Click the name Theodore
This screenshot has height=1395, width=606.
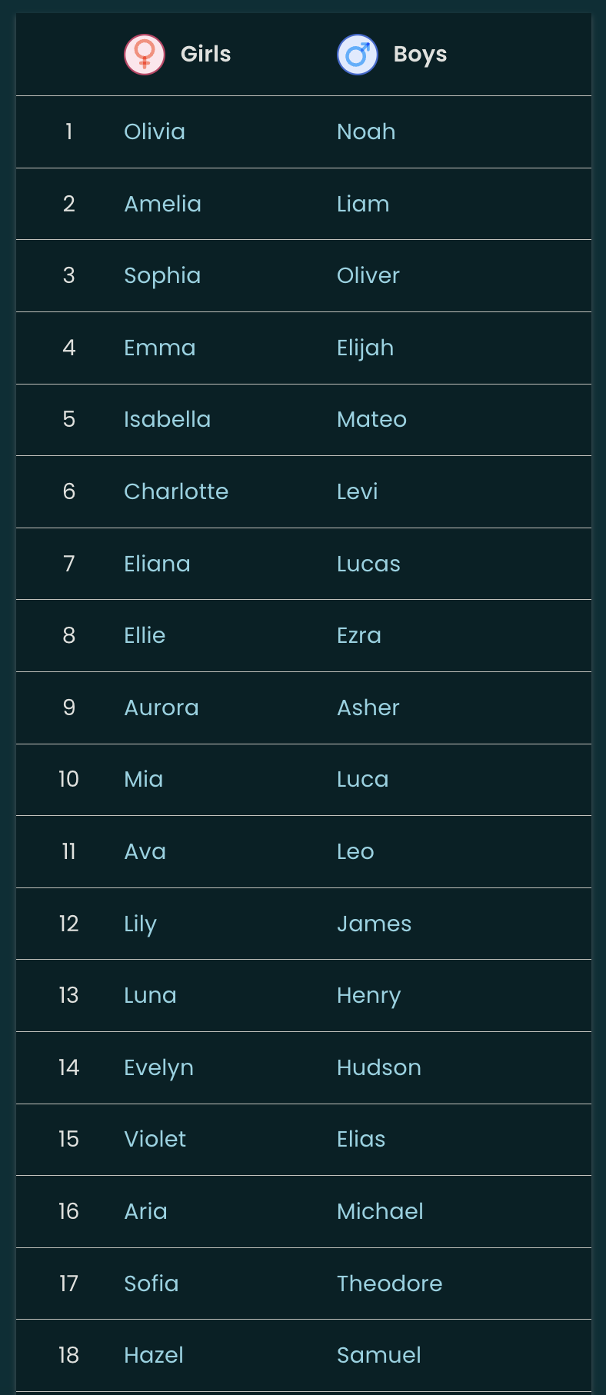click(x=390, y=1284)
